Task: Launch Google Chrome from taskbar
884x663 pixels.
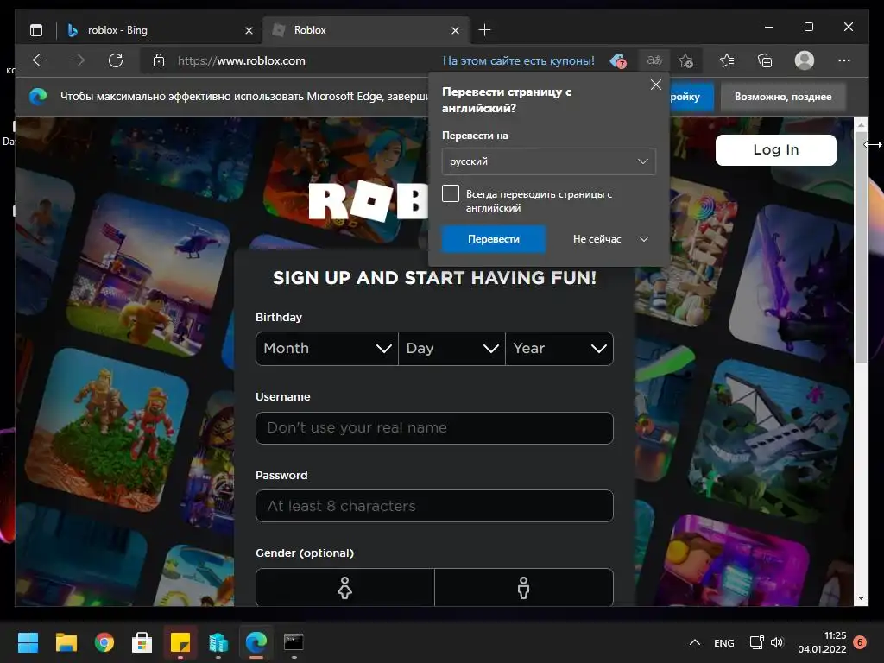Action: coord(104,642)
